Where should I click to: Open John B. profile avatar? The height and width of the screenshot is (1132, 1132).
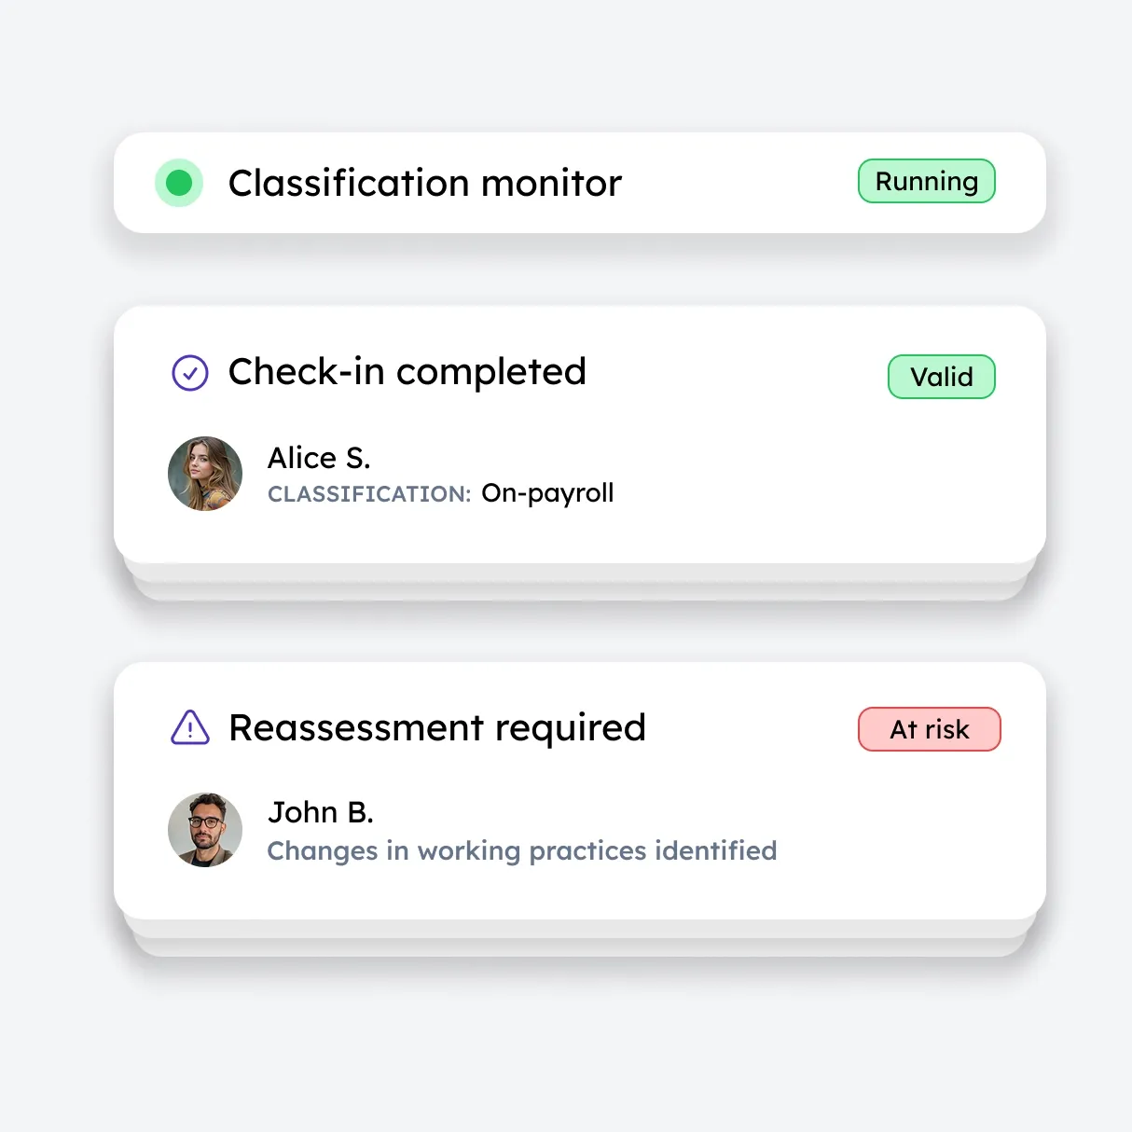pyautogui.click(x=205, y=830)
